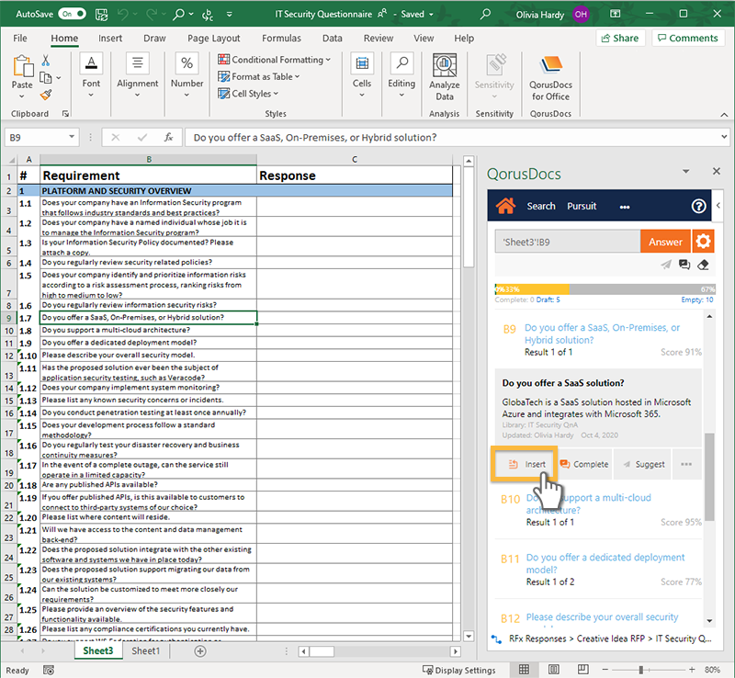Click the Complete button for B9 result
The height and width of the screenshot is (678, 735).
583,464
